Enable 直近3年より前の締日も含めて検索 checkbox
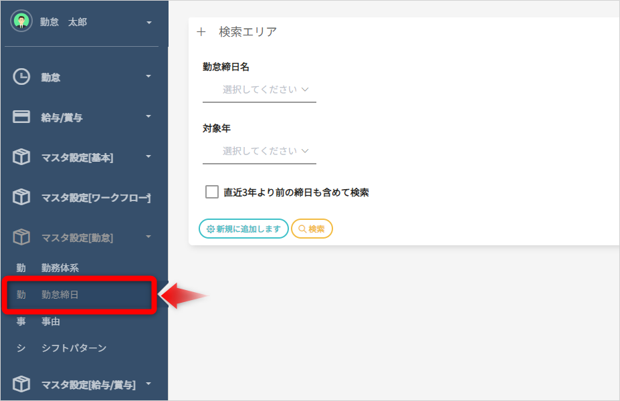Image resolution: width=620 pixels, height=401 pixels. (x=212, y=192)
